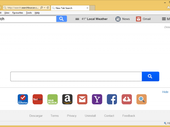
Task: Open the Facebook shortcut icon
Action: click(112, 99)
